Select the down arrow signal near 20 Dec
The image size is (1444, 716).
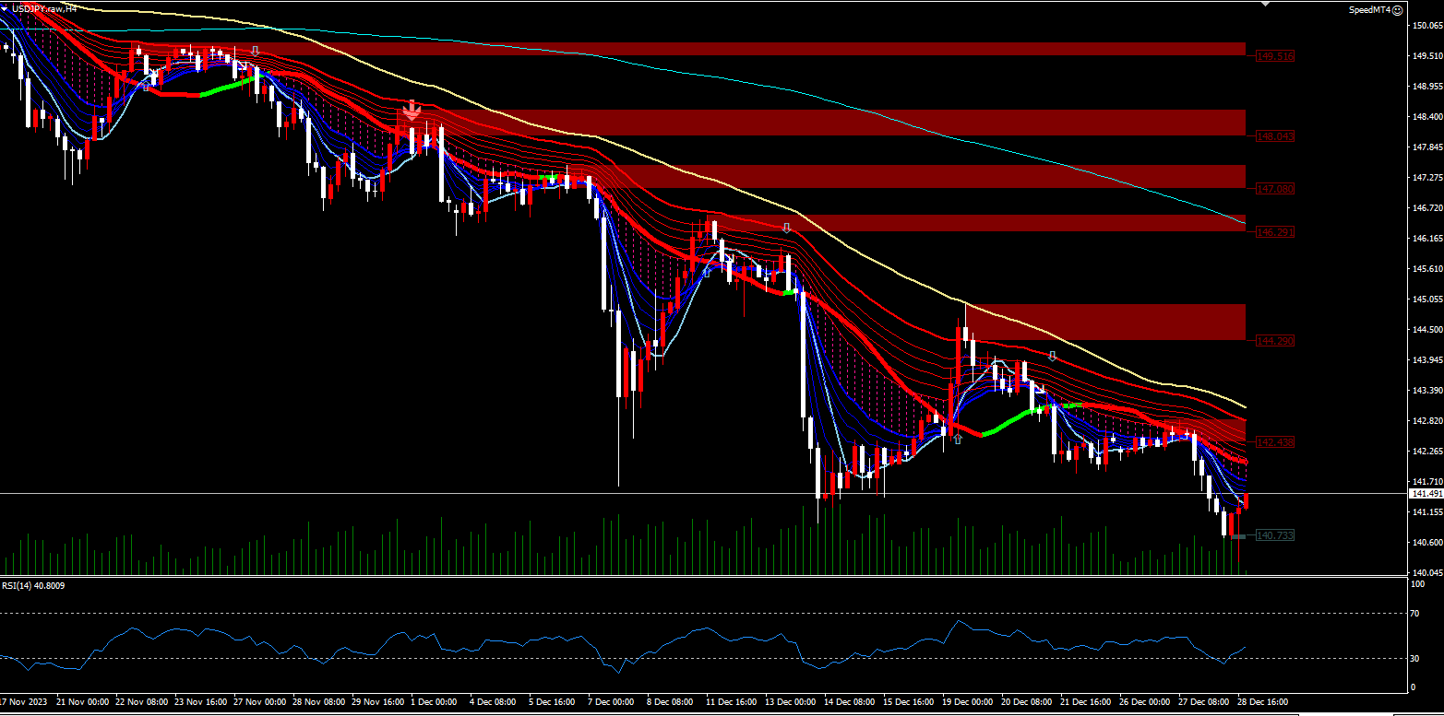tap(1052, 355)
